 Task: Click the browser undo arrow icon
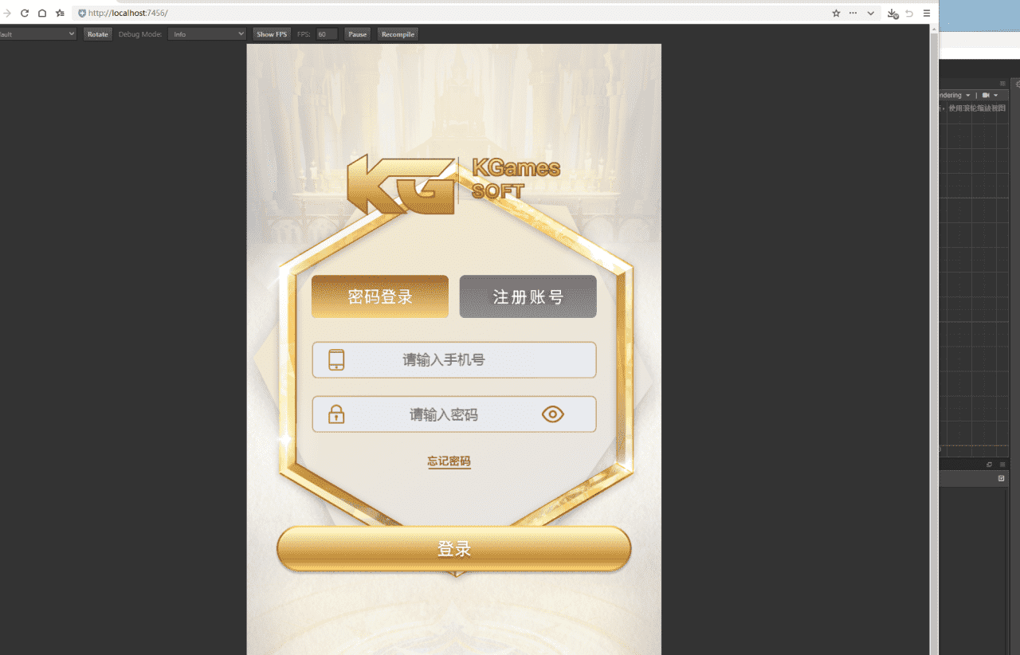click(x=909, y=13)
